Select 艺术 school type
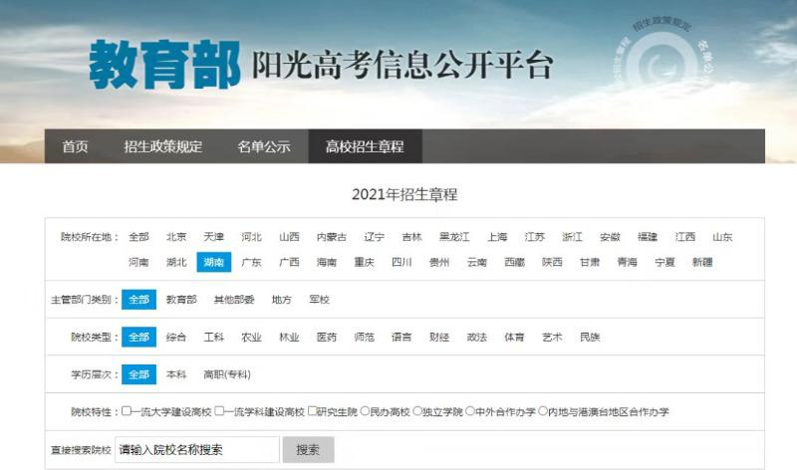Screen dimensions: 797x470 [552, 337]
